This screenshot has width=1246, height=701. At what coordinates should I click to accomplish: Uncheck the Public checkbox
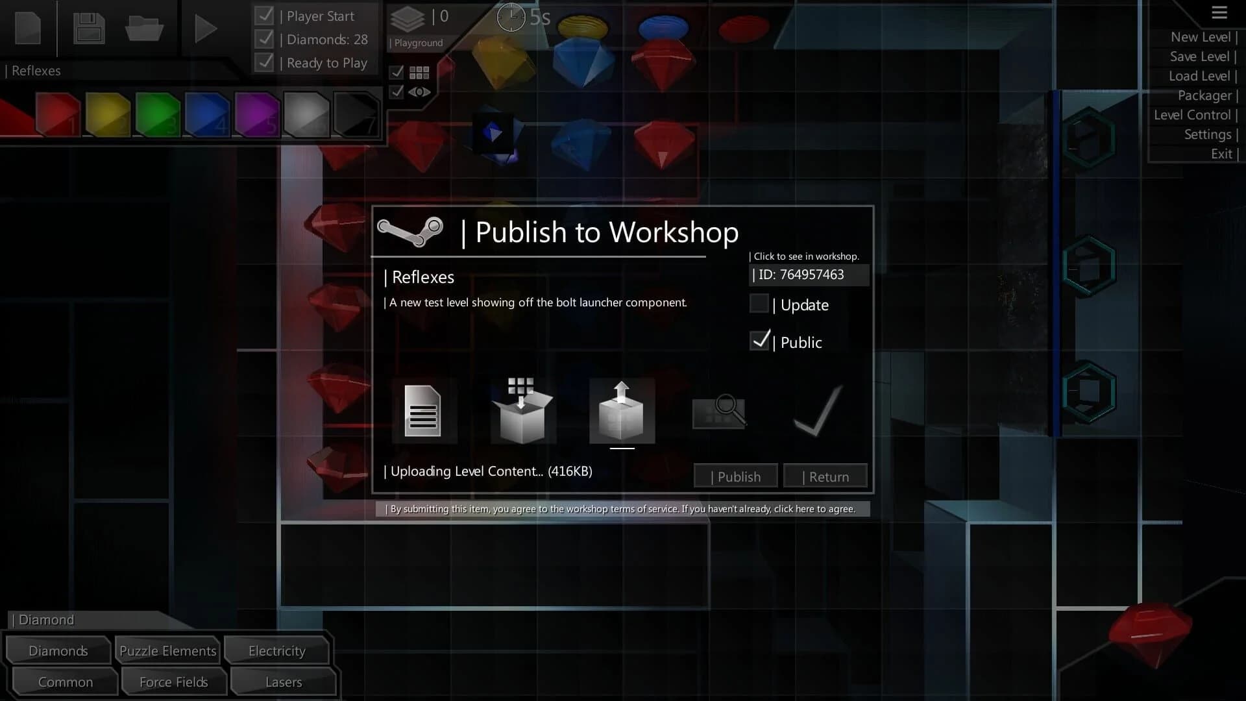pyautogui.click(x=760, y=340)
